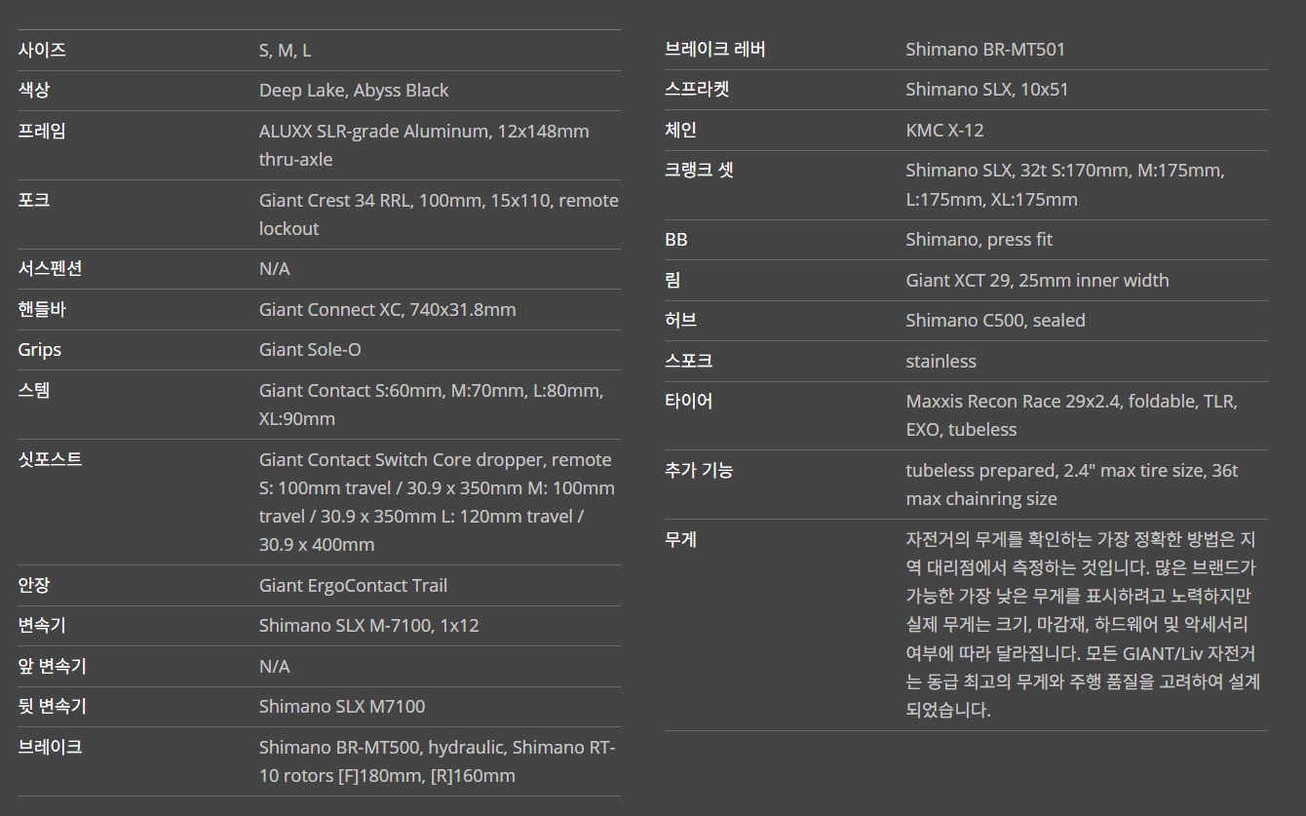
Task: Click the 무게 weight label
Action: (x=680, y=540)
